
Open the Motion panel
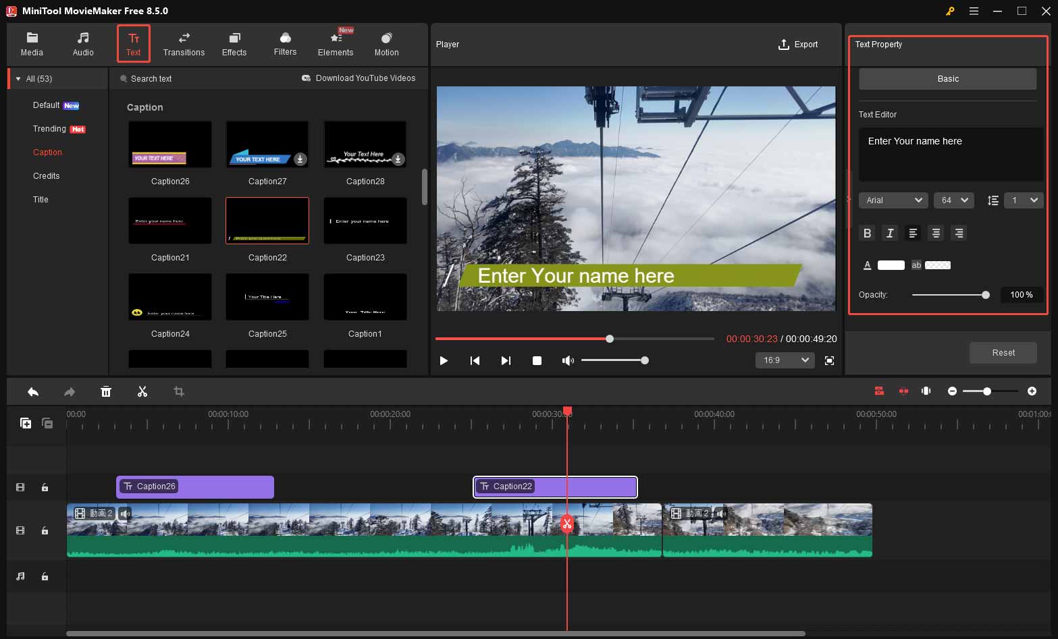coord(386,44)
